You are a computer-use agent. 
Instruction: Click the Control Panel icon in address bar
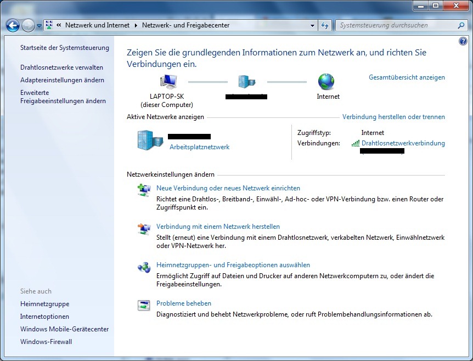[49, 25]
